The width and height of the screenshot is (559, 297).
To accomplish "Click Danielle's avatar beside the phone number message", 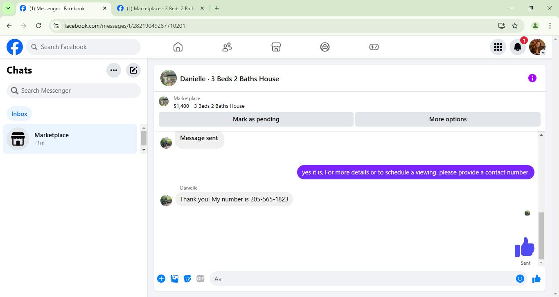I will 166,201.
